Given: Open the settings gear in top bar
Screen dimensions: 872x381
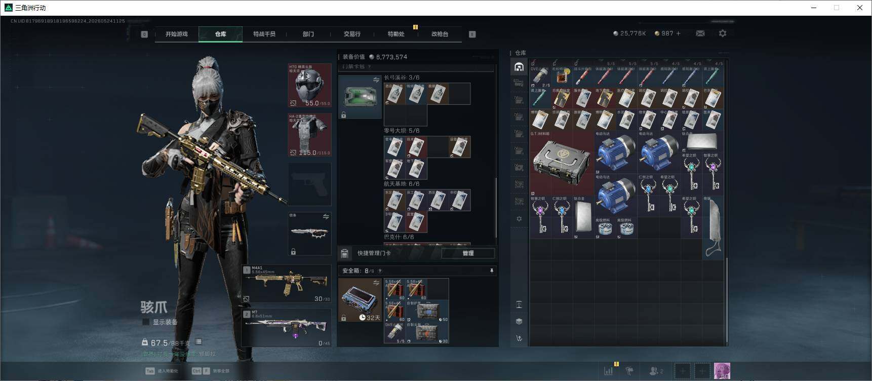Looking at the screenshot, I should coord(723,33).
